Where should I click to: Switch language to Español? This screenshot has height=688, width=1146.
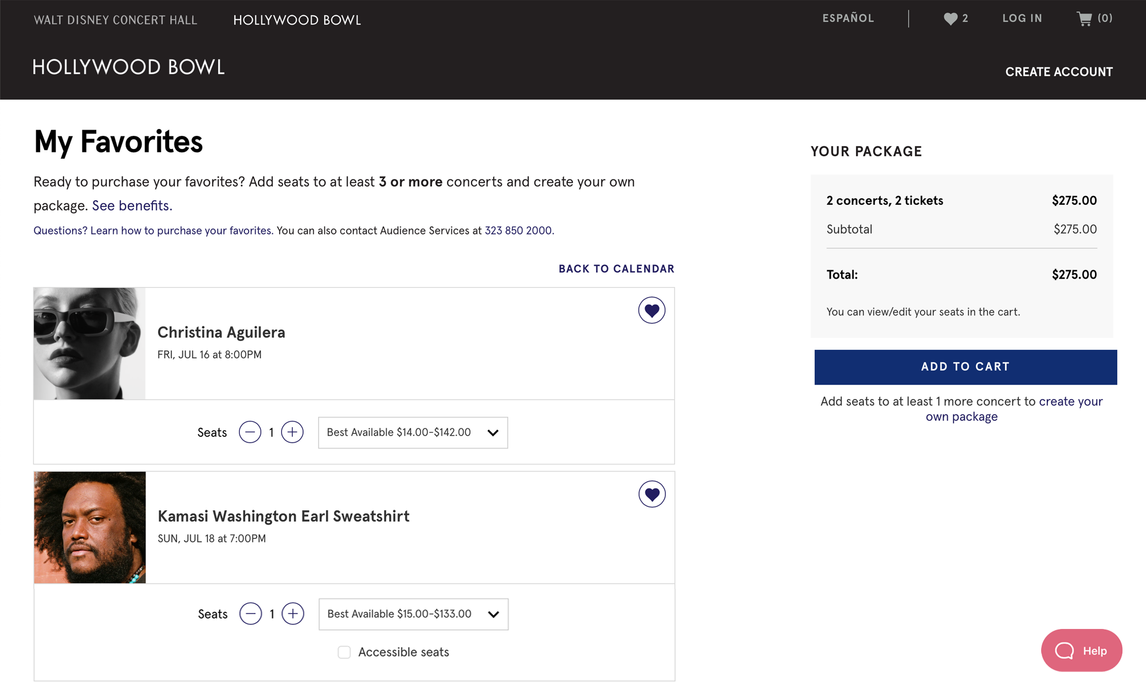pyautogui.click(x=848, y=18)
